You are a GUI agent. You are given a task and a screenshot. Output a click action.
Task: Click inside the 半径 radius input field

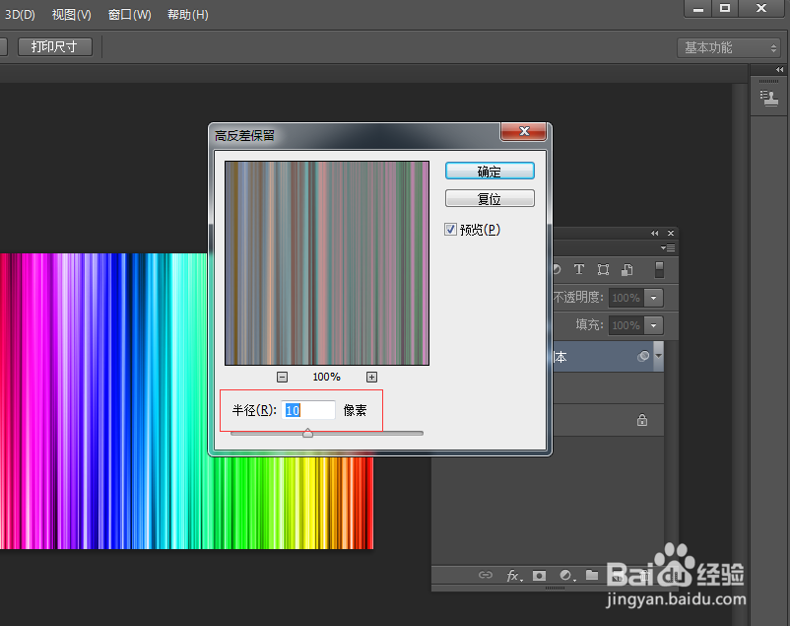pos(308,410)
